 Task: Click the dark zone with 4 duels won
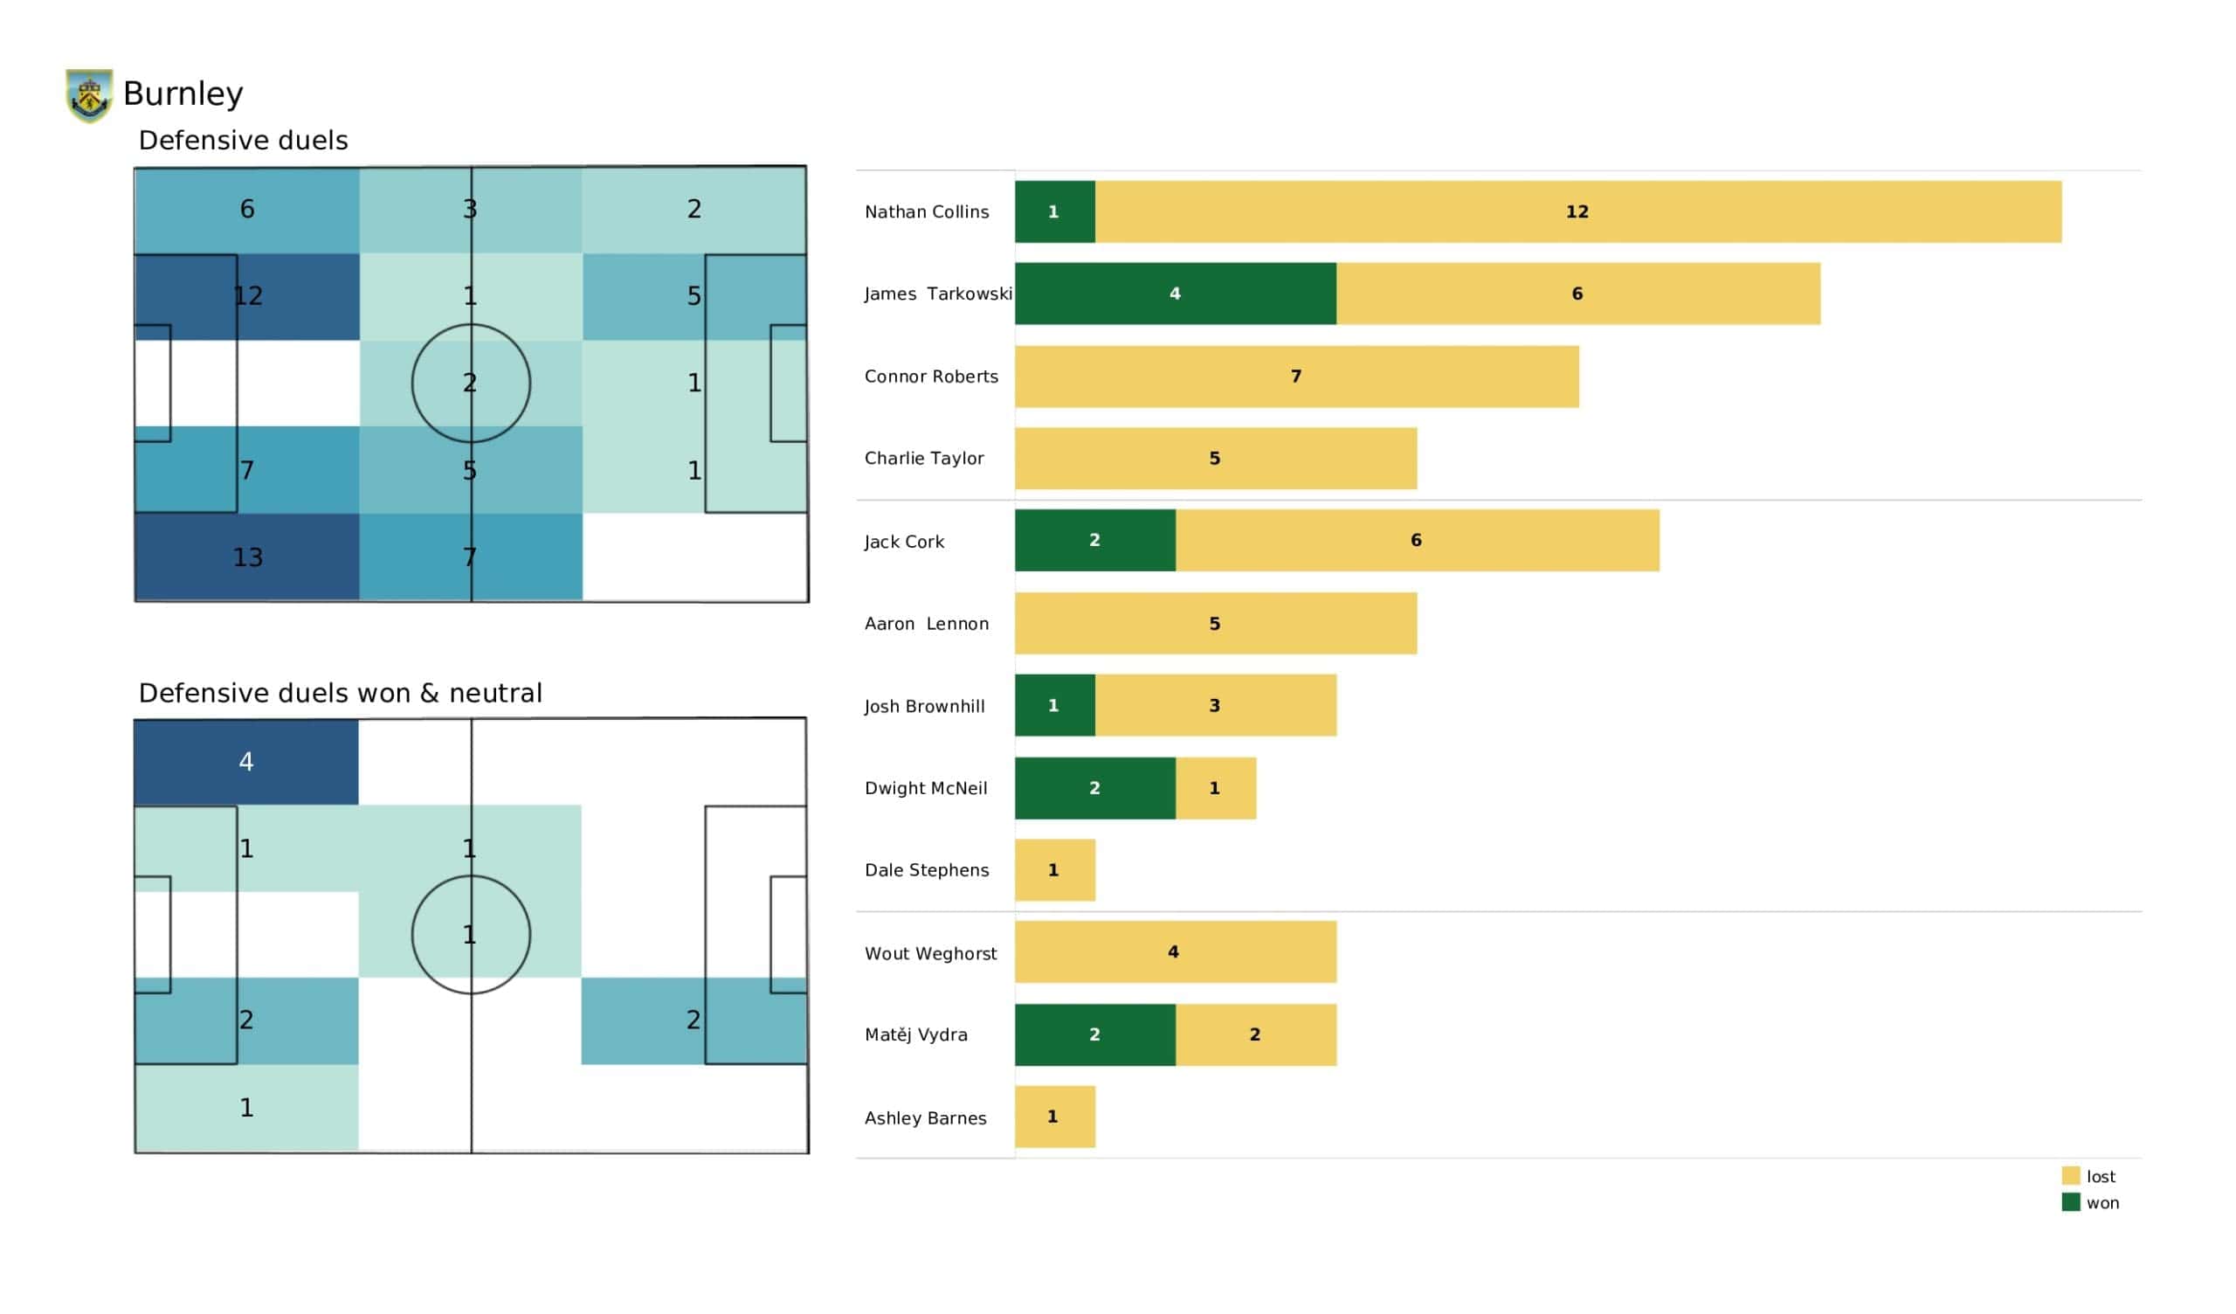pos(245,762)
